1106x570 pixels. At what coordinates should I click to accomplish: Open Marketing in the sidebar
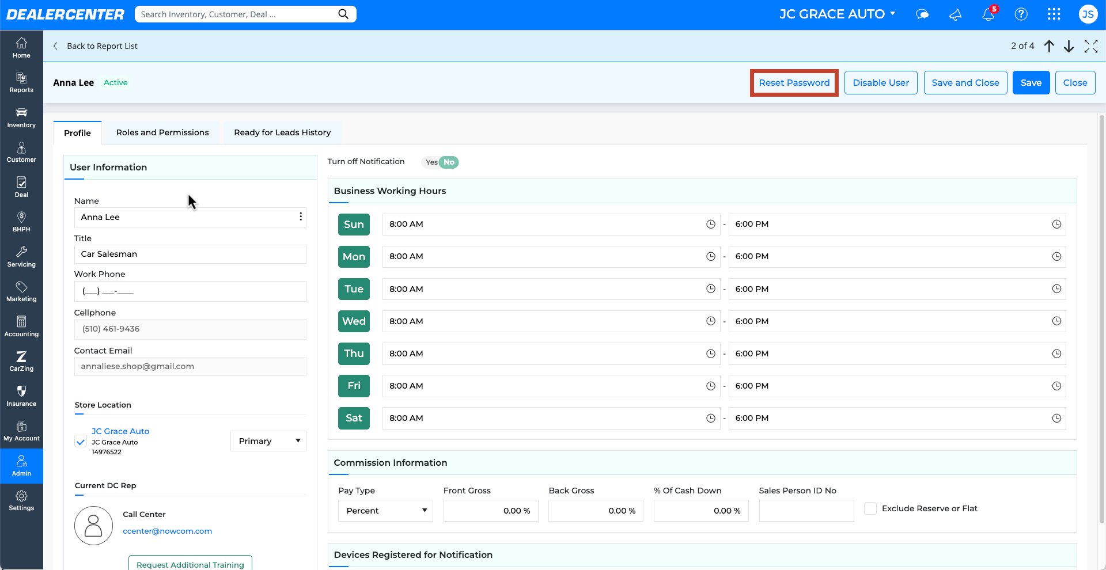[21, 291]
